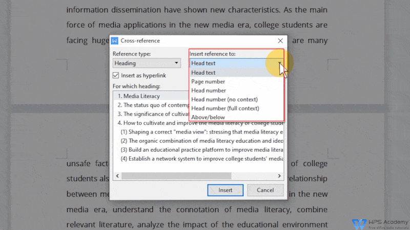Select heading 4. How to cultivate and improve
The width and height of the screenshot is (410, 230).
195,123
